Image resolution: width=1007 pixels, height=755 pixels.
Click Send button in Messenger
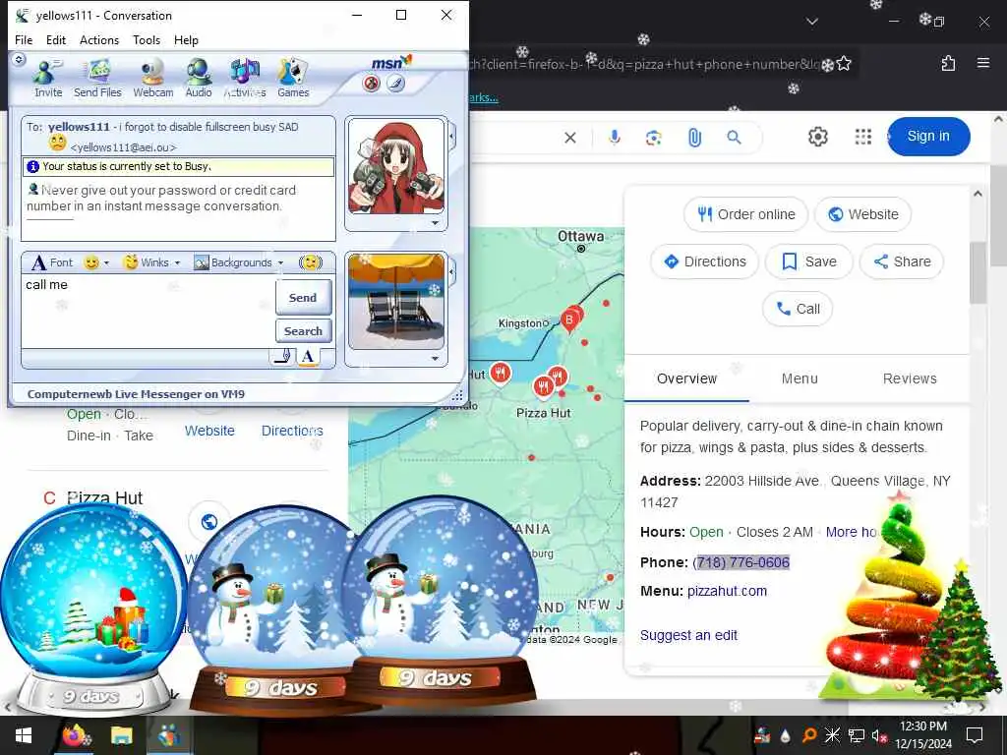click(303, 297)
